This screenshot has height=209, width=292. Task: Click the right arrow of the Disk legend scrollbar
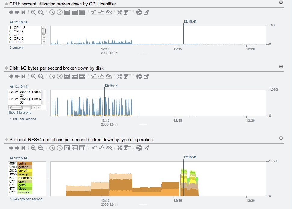tap(39, 108)
